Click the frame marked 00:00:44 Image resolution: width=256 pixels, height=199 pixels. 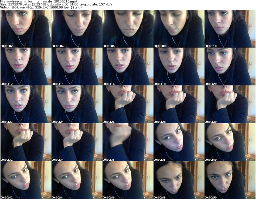click(x=77, y=180)
